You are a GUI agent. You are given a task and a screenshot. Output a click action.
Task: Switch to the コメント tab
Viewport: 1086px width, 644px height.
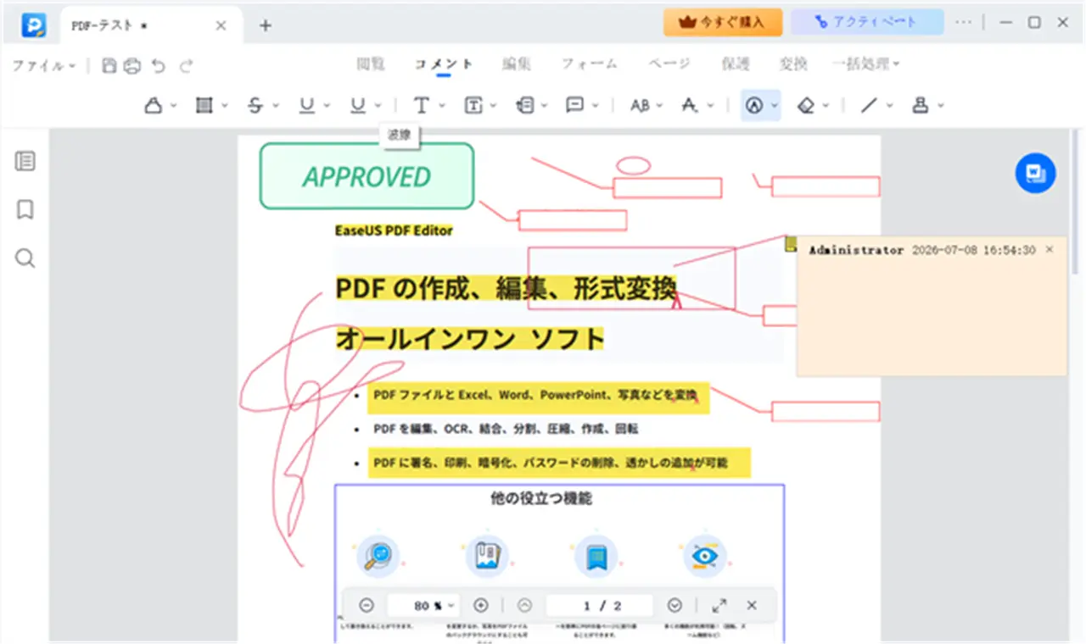[x=444, y=64]
